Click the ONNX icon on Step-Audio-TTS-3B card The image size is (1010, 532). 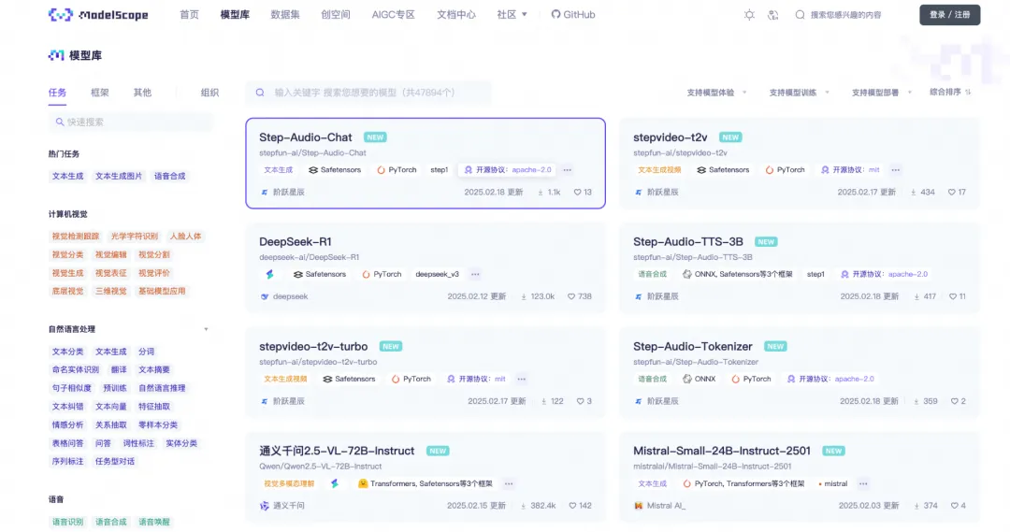[x=686, y=274]
